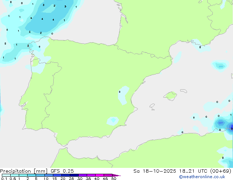Click the 15–20 mm legend swatch
This screenshot has height=180, width=233.
pos(57,175)
